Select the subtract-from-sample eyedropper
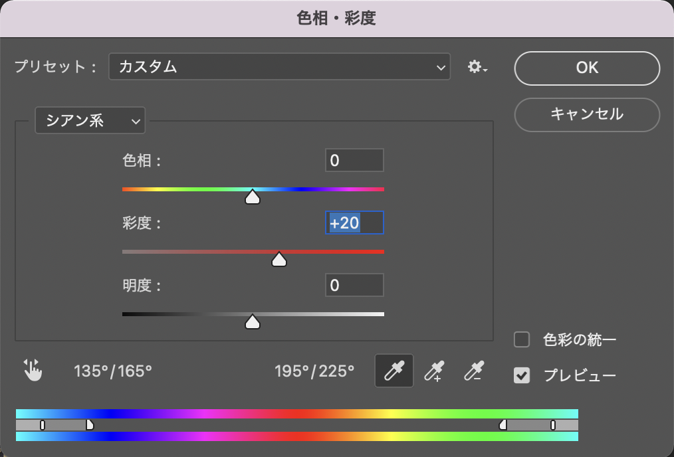 [474, 371]
